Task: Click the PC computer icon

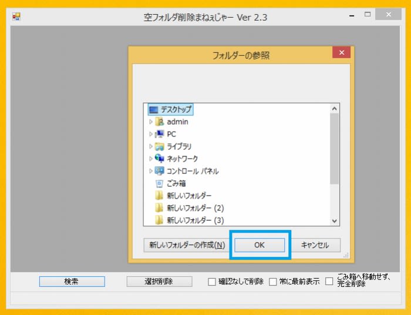Action: pos(159,134)
